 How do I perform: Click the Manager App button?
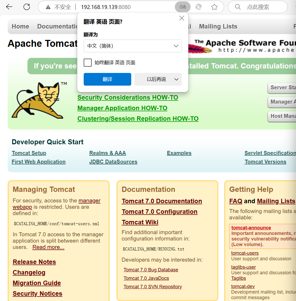pos(282,102)
